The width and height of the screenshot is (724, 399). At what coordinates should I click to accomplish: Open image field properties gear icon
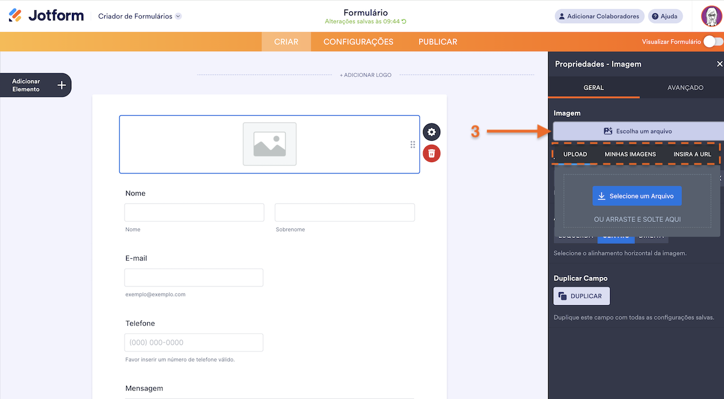click(432, 132)
